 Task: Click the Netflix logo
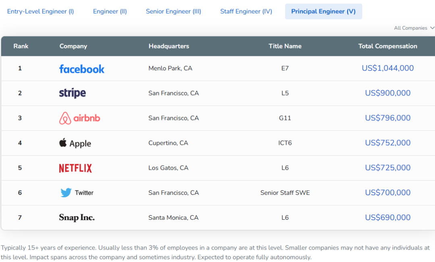click(75, 168)
